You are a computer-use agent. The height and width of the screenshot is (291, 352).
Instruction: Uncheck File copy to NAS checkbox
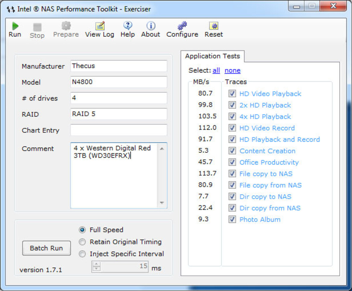(232, 174)
